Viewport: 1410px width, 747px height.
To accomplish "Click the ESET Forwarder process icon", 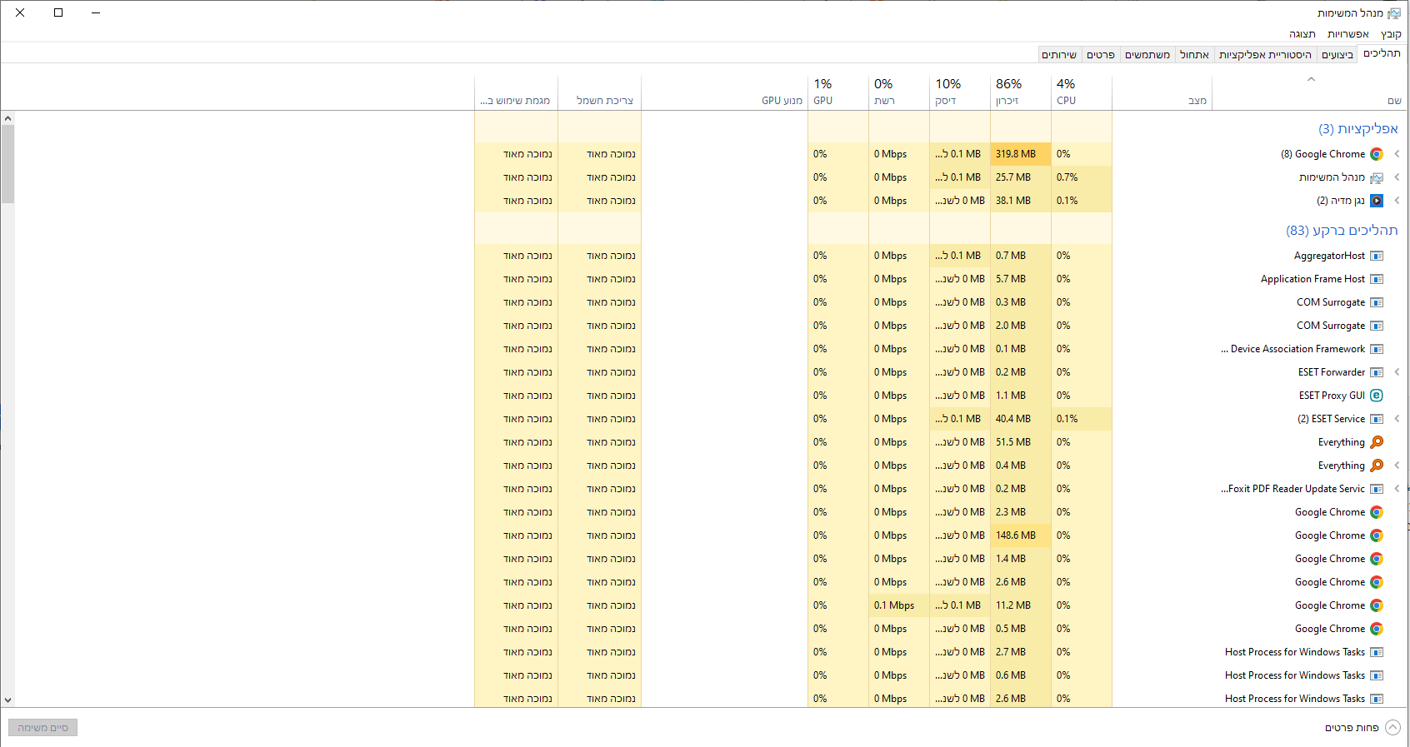I will 1377,372.
